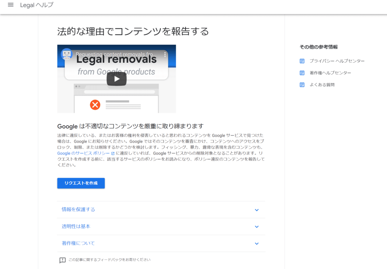Open the Google のサービス ポリシー link
Screen dimensions: 387x269
click(x=83, y=153)
